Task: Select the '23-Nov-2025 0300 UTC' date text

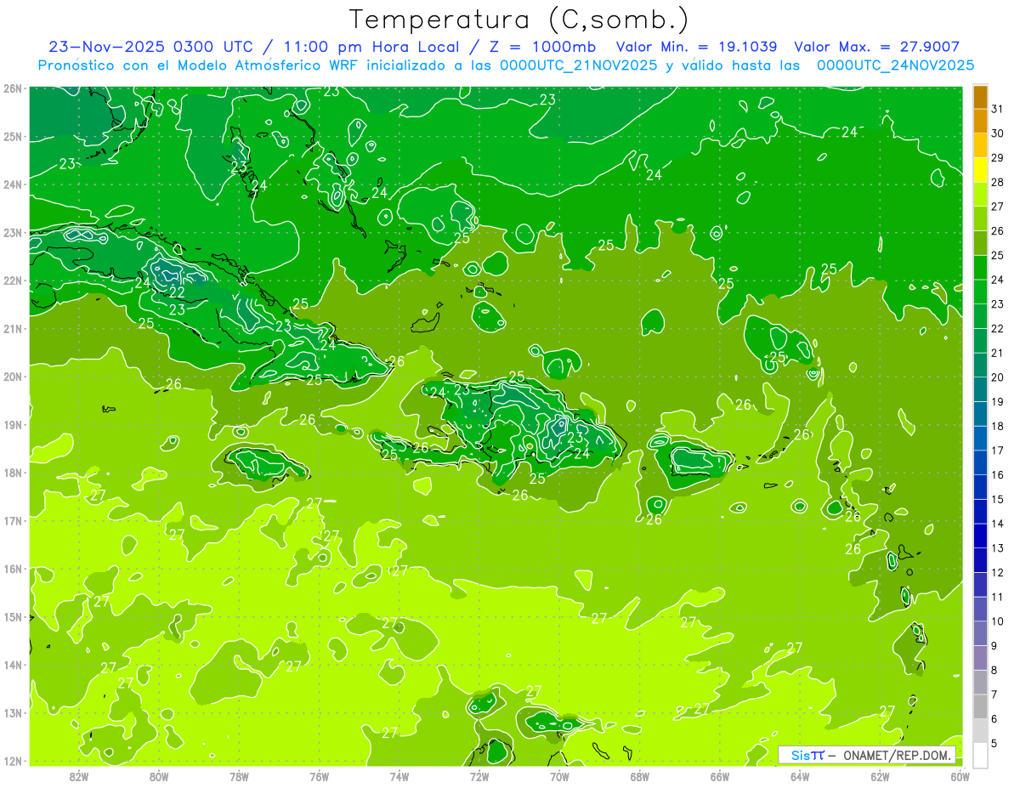Action: (x=150, y=47)
